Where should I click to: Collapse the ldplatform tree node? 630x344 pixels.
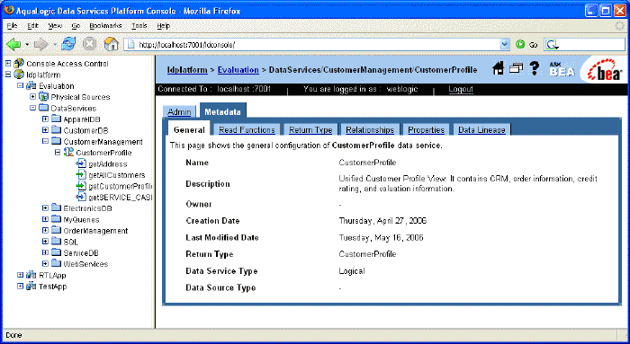[8, 75]
